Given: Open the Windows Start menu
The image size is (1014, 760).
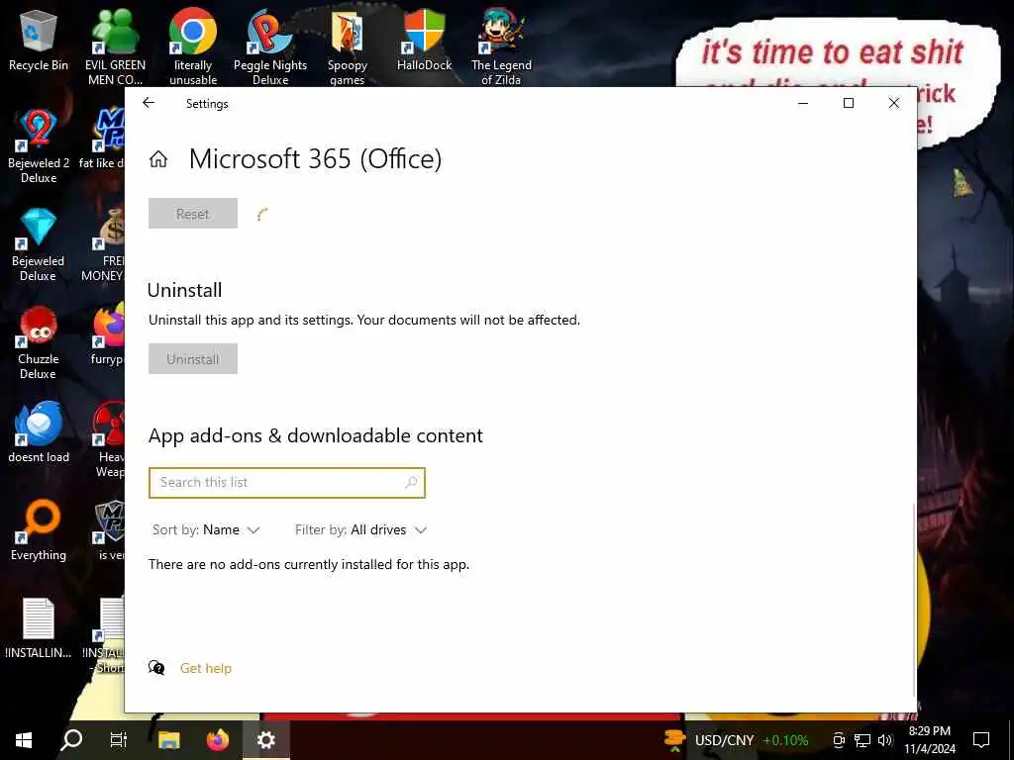Looking at the screenshot, I should 24,740.
